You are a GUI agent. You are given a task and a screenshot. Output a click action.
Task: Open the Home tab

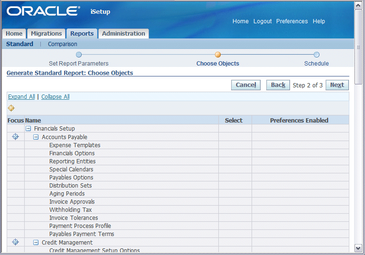coord(14,34)
